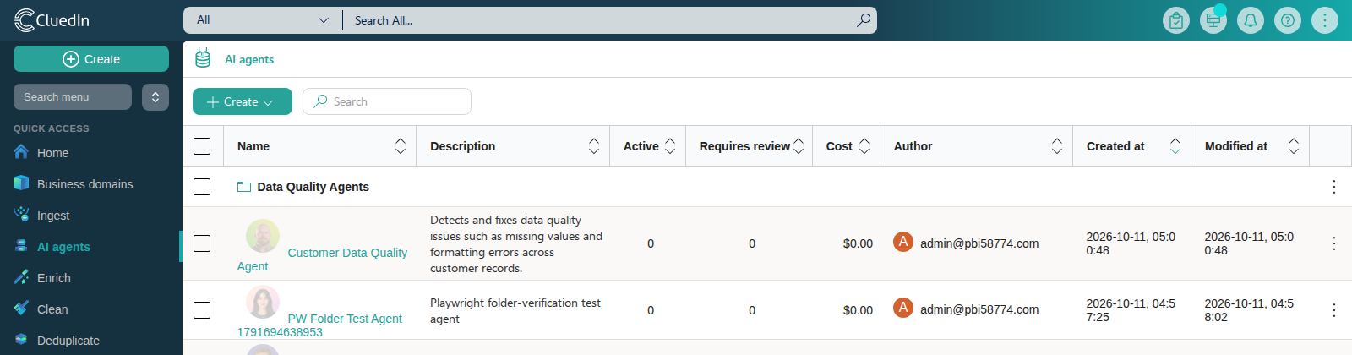Click 'Playwright folder-verification test agent' description
This screenshot has height=355, width=1352.
(515, 310)
